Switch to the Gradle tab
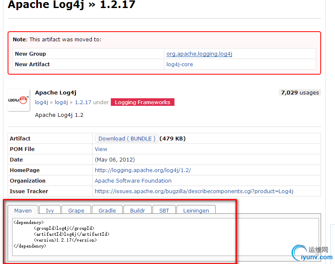Viewport: 335px width, 264px height. [x=107, y=210]
